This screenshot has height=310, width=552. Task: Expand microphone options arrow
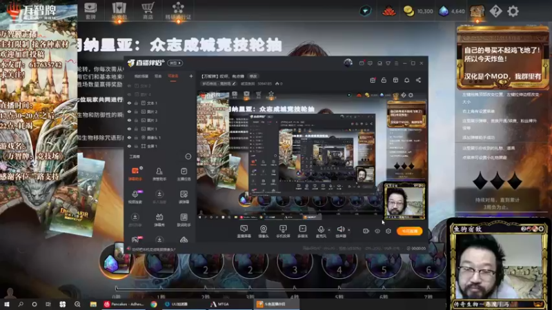click(x=329, y=230)
